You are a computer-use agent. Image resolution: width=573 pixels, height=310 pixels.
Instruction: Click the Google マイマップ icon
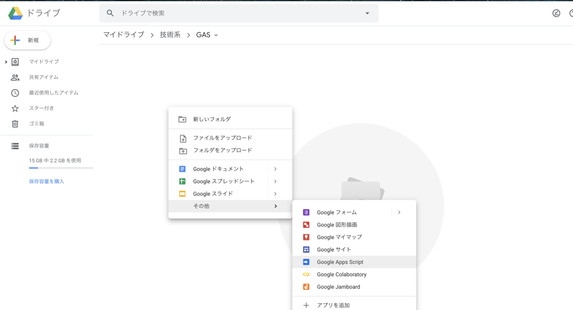[307, 237]
